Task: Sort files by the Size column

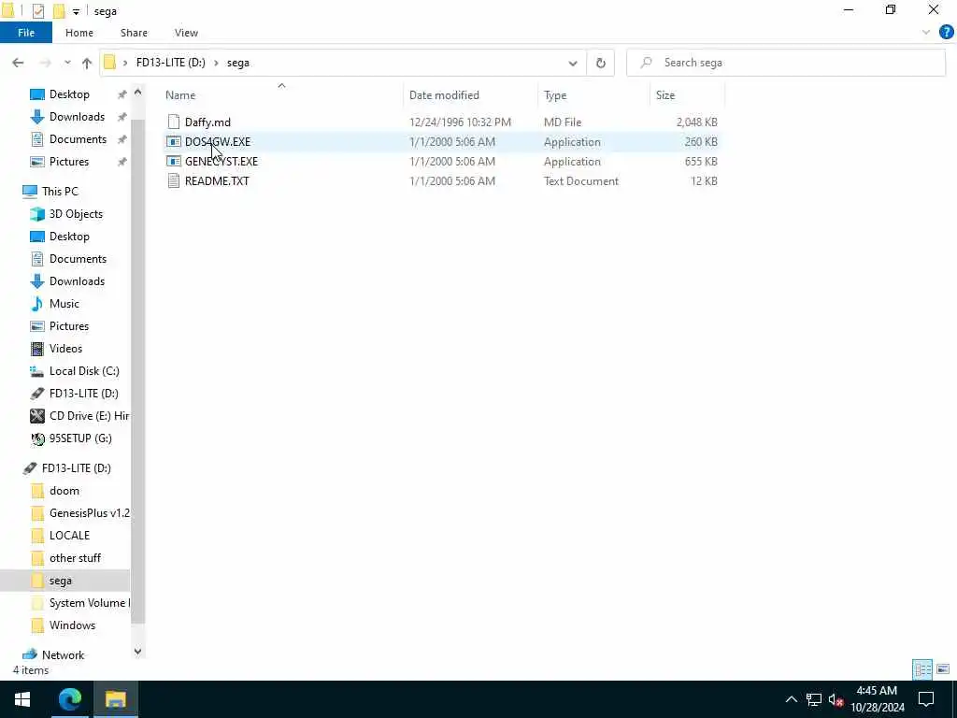Action: (665, 95)
